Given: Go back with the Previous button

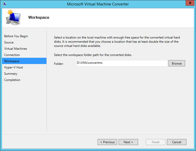Looking at the screenshot, I should tap(107, 142).
